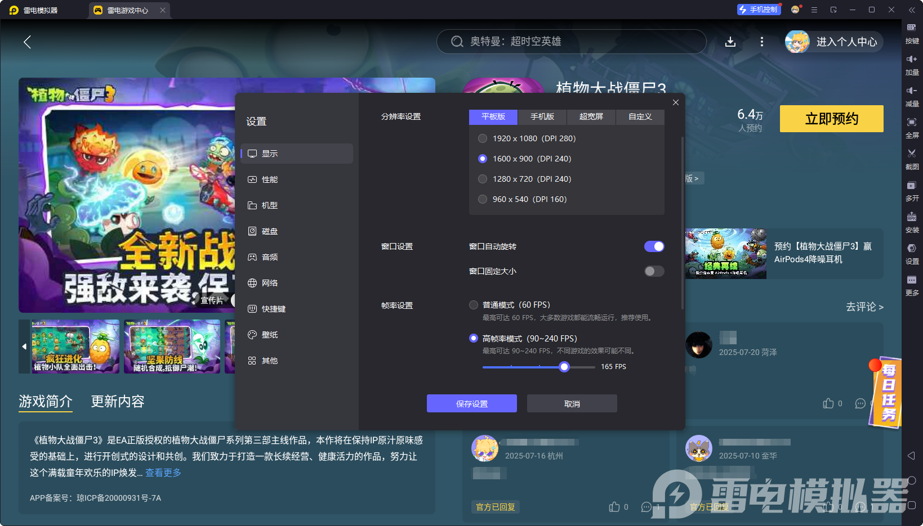Go back using the left arrow icon
Image resolution: width=923 pixels, height=526 pixels.
point(27,42)
